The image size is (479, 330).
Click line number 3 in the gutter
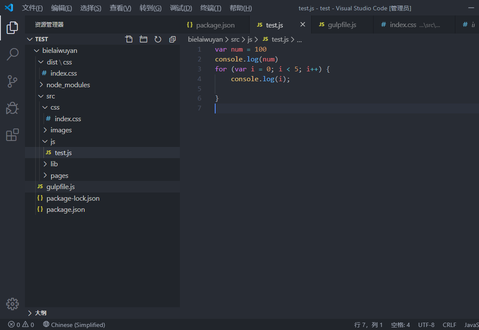coord(200,69)
